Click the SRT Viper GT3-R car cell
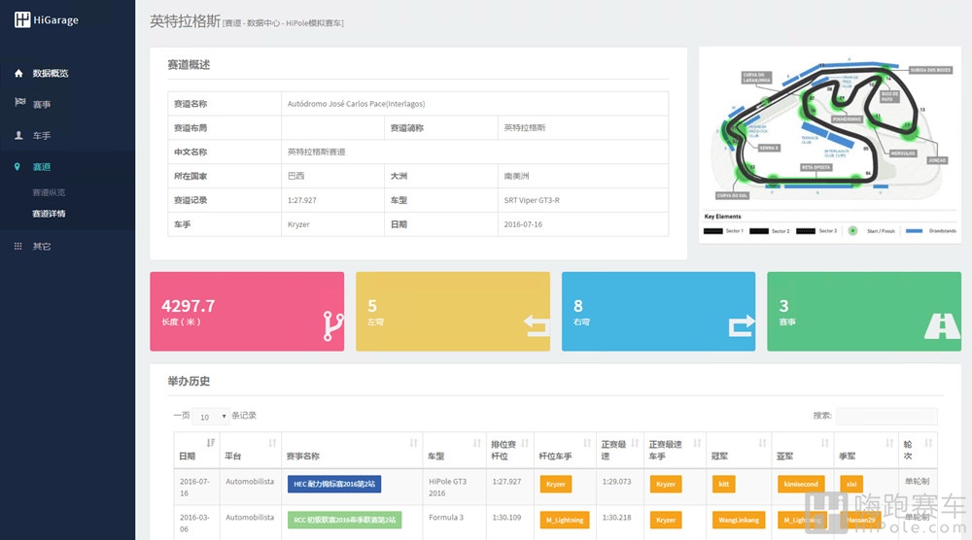 pyautogui.click(x=532, y=200)
